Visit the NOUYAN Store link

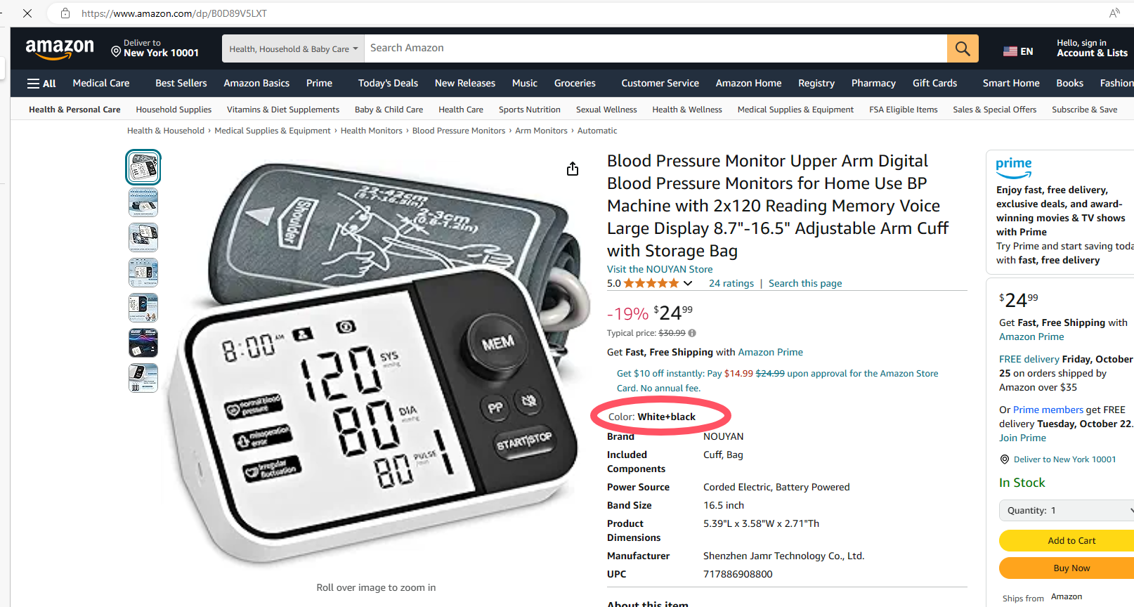click(660, 269)
